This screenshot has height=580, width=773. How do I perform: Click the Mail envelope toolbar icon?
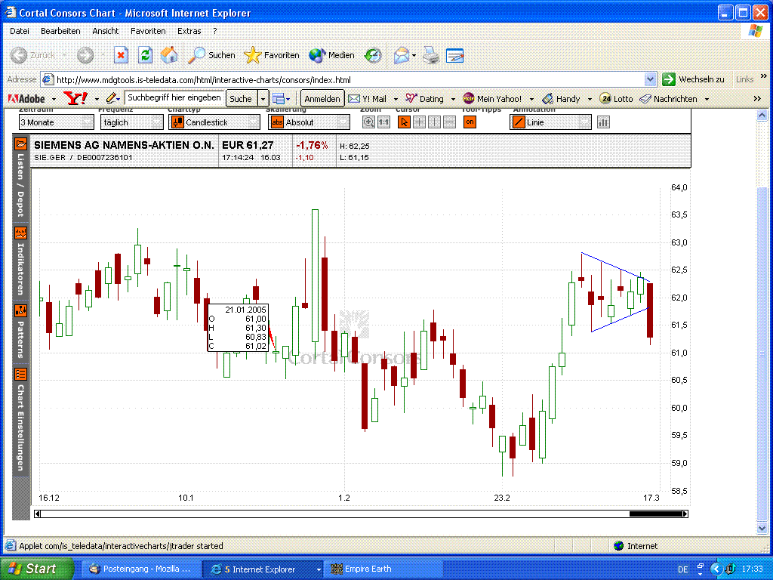(x=402, y=55)
